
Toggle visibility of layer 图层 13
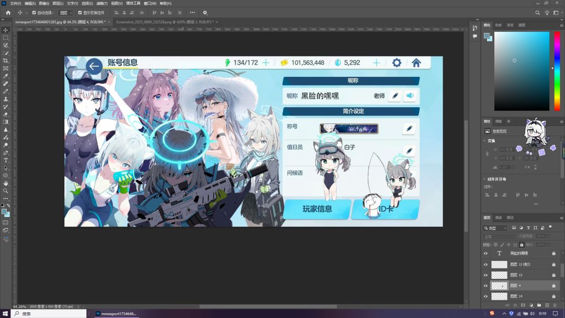[x=485, y=275]
